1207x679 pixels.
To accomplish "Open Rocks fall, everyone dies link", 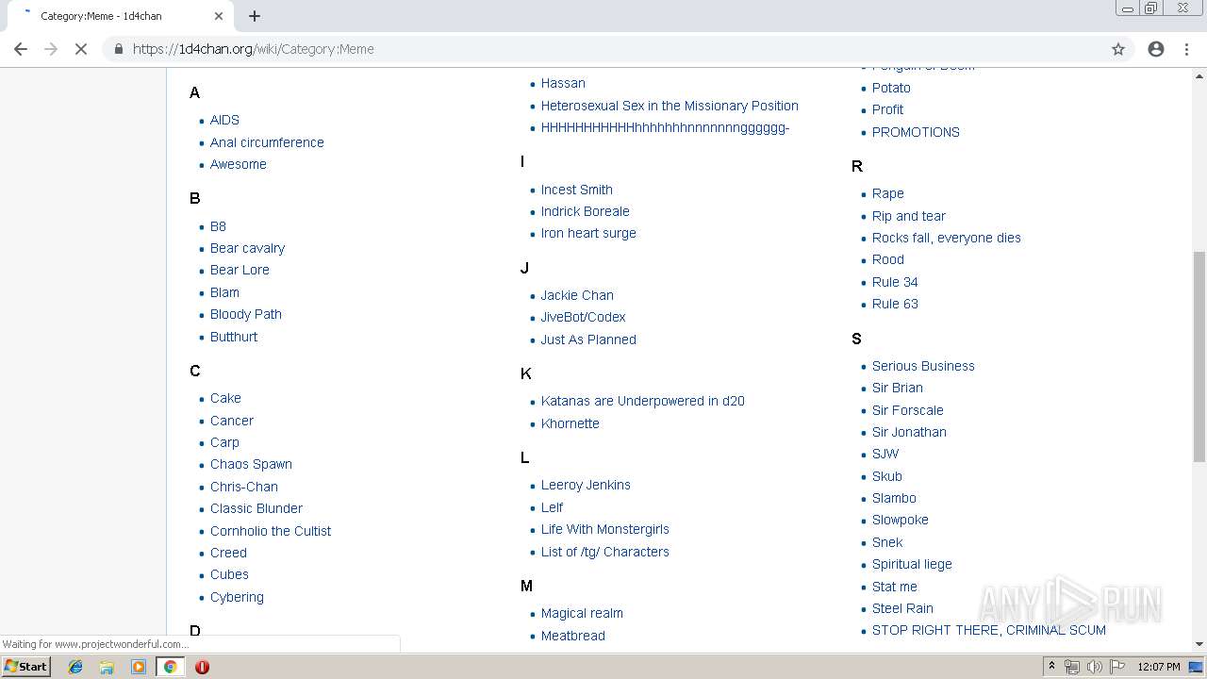I will 947,238.
